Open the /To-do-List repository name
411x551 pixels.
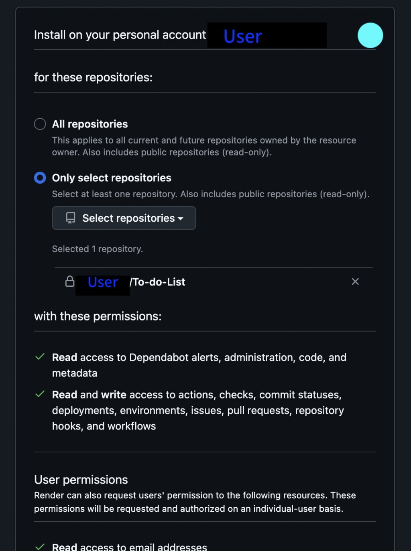(x=159, y=282)
